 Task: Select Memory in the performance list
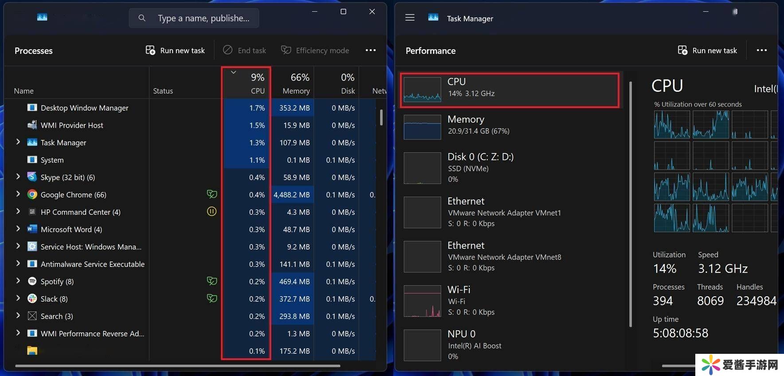[x=510, y=125]
